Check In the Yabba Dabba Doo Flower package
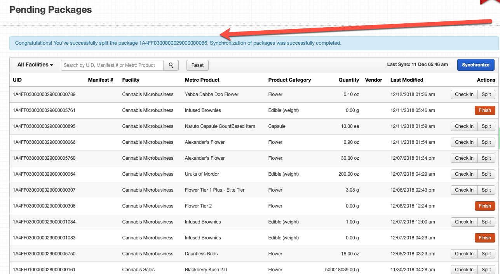Image resolution: width=500 pixels, height=274 pixels. tap(464, 94)
